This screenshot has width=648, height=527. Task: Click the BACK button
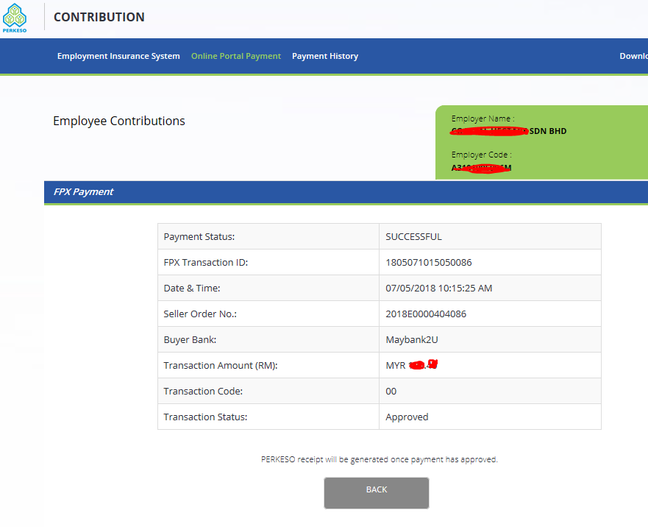[x=377, y=493]
